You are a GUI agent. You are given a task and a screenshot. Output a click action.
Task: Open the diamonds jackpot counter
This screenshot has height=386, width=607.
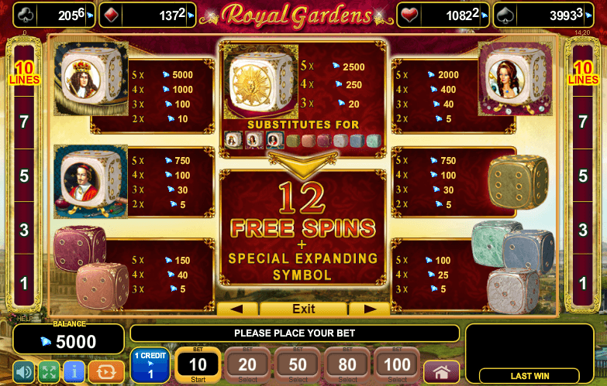coord(147,15)
